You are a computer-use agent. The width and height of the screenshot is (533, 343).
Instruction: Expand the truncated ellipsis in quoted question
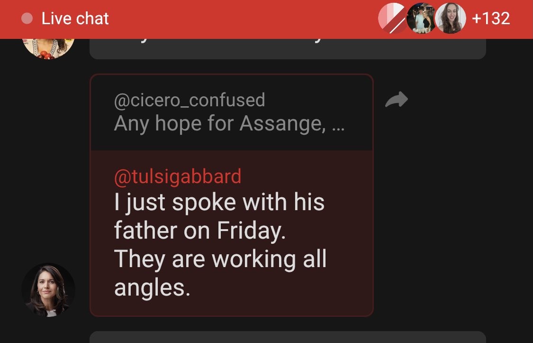tap(338, 124)
